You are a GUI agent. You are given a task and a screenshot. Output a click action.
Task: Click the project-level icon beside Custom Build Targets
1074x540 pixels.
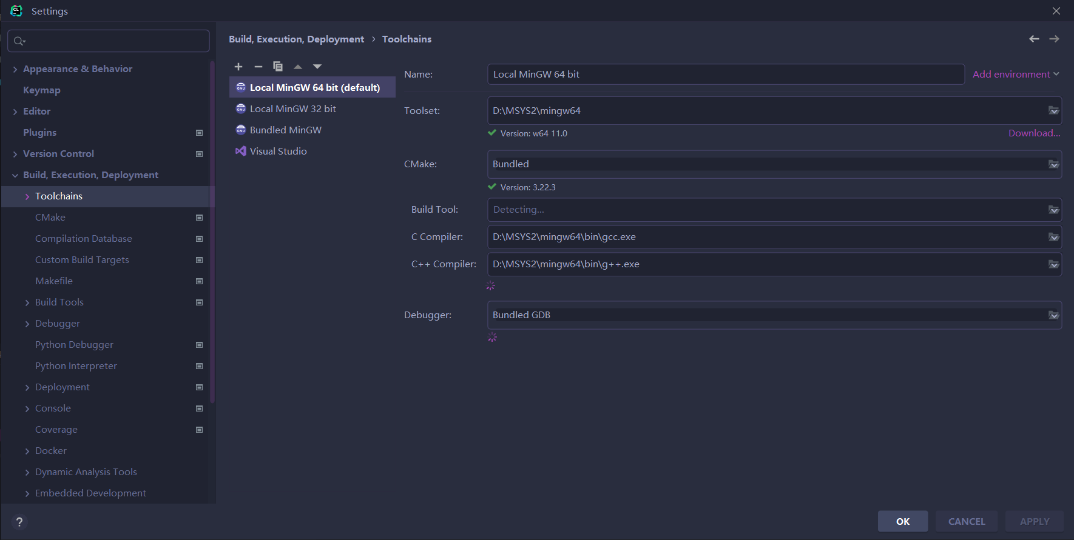point(199,260)
